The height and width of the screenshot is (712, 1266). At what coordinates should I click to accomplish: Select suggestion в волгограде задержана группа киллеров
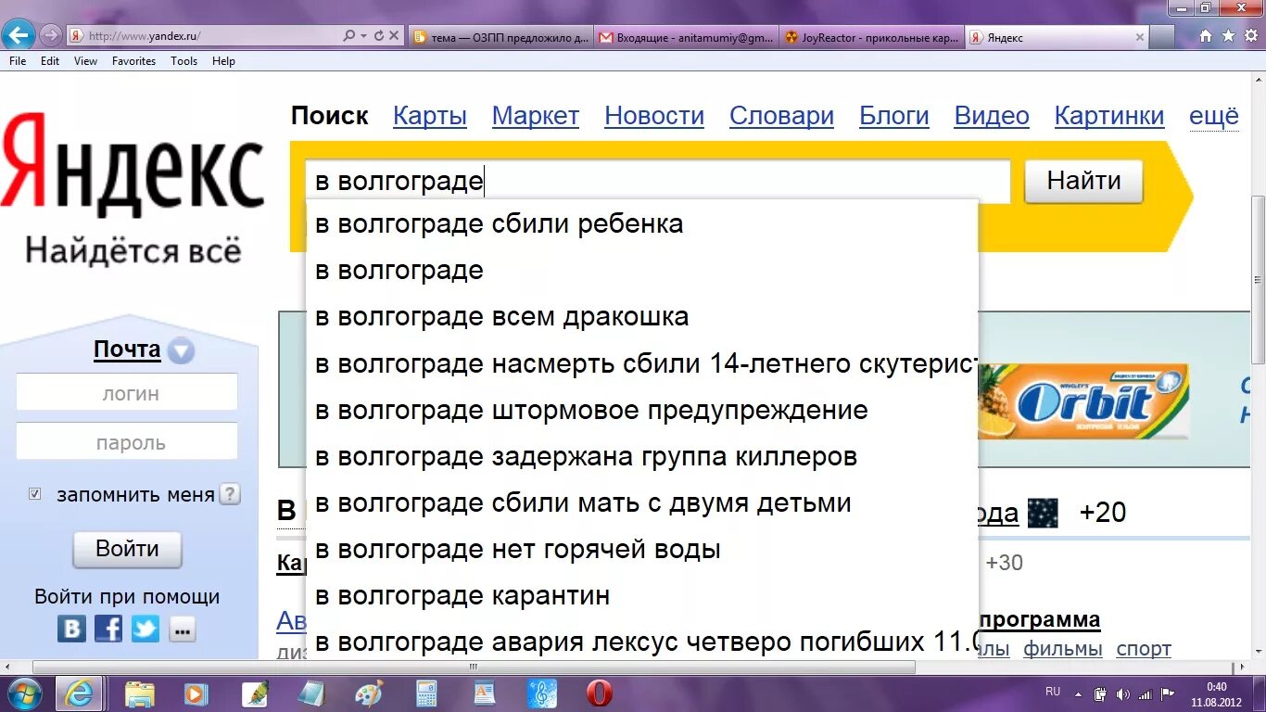tap(641, 456)
